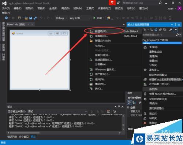This screenshot has height=145, width=183.
Task: Open the document tab list dropdown arrow
Action: 124,25
